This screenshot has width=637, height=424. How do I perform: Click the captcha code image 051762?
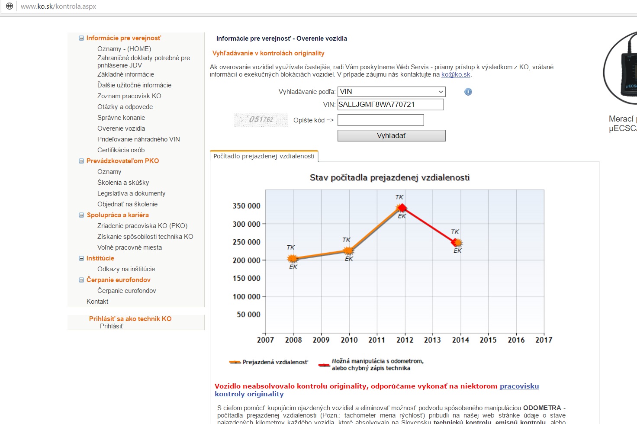pos(261,120)
